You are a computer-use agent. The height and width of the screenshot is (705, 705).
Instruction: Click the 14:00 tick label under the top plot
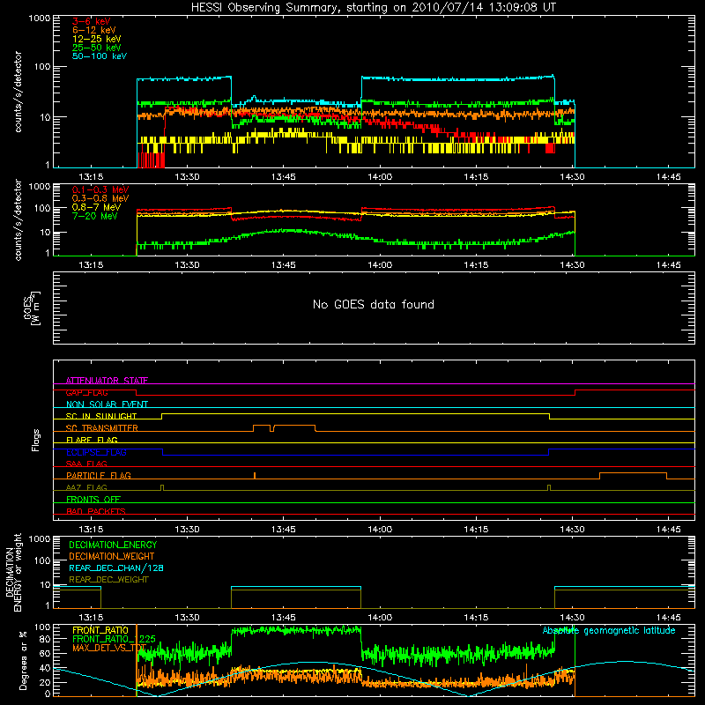tap(380, 177)
